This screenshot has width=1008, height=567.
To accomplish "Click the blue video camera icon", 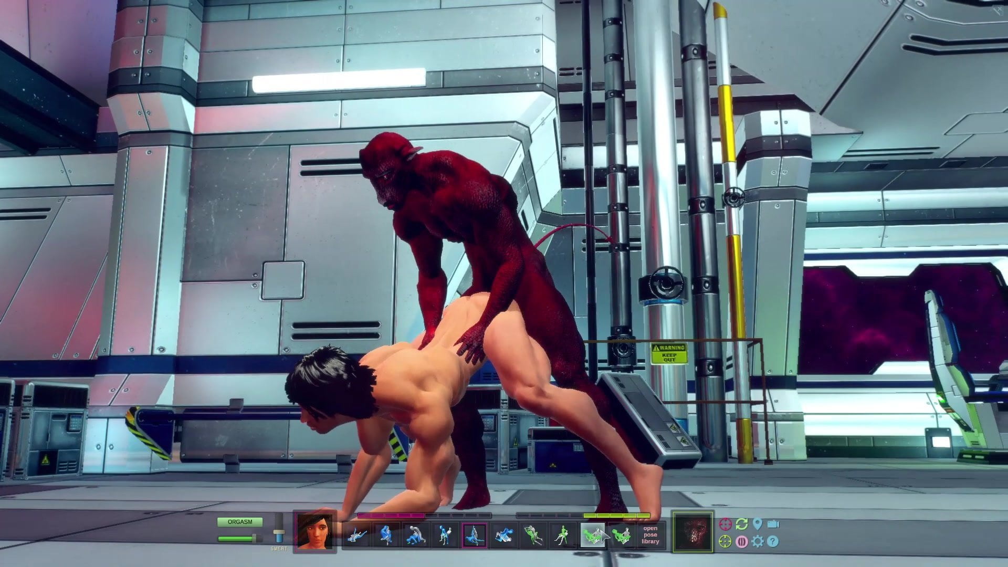I will tap(773, 524).
